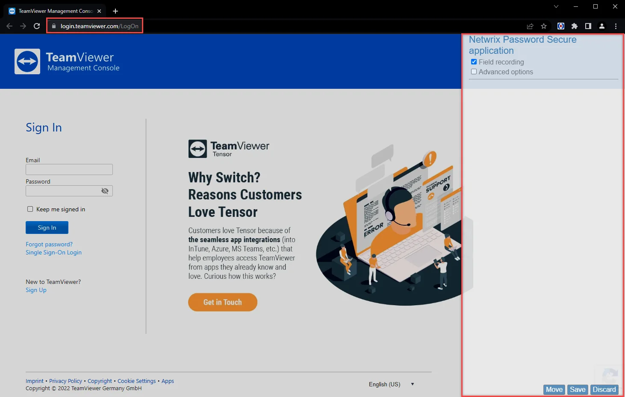Click the TeamViewer Tensor logo
The width and height of the screenshot is (625, 397).
coord(229,149)
